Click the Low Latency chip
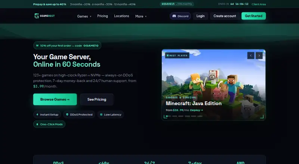Viewport: 299px width, 164px height. (111, 114)
